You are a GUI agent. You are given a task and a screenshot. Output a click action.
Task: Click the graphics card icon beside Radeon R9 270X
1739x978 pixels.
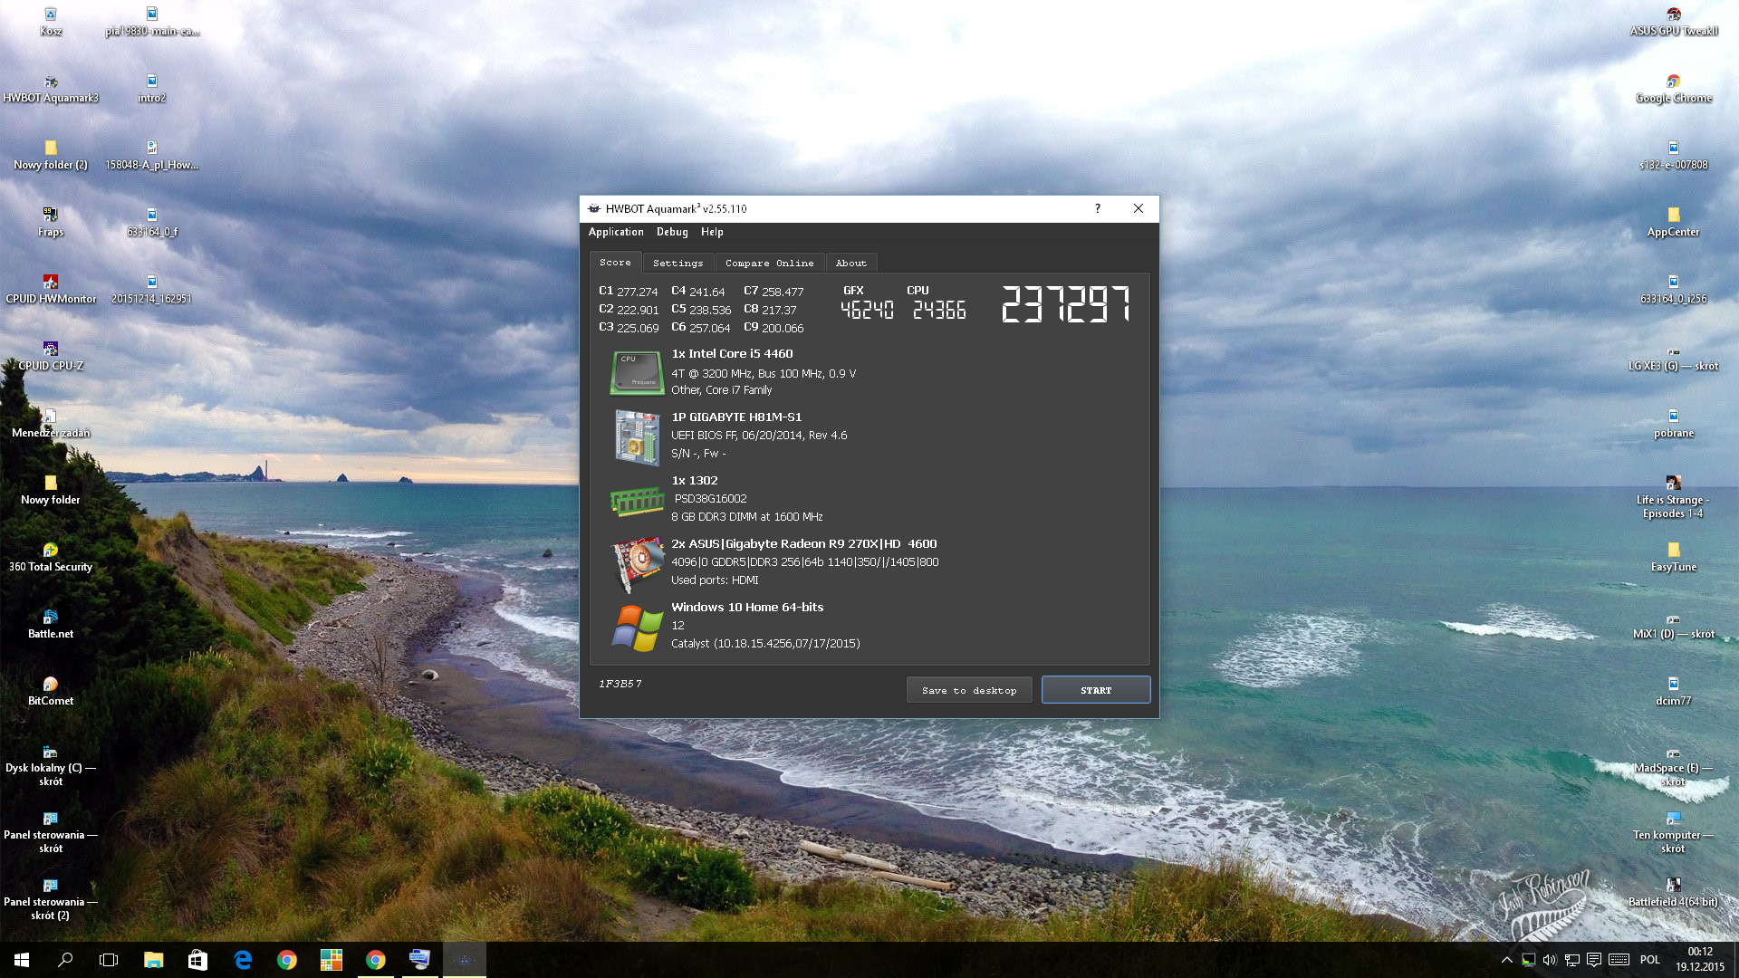(x=637, y=564)
